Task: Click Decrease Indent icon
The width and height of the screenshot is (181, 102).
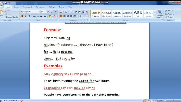Action: click(76, 12)
